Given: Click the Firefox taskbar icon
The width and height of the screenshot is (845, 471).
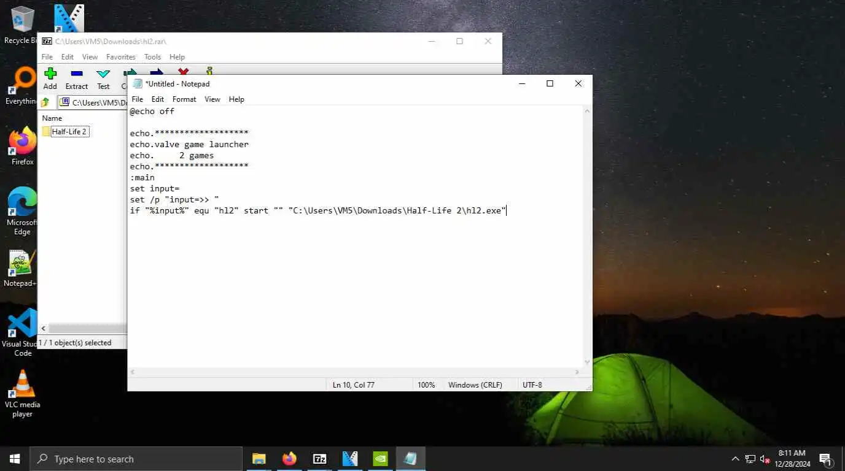Looking at the screenshot, I should 289,459.
